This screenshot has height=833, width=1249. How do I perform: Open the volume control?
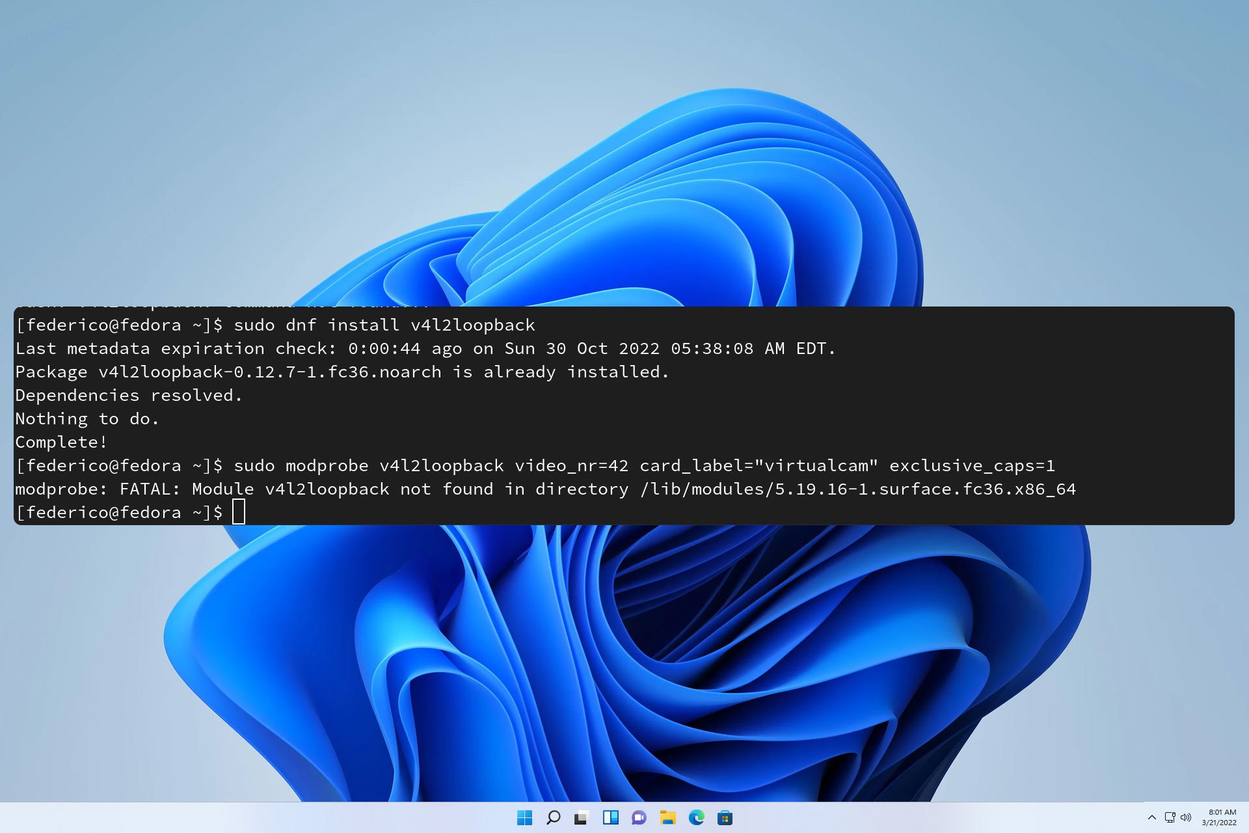click(1186, 817)
